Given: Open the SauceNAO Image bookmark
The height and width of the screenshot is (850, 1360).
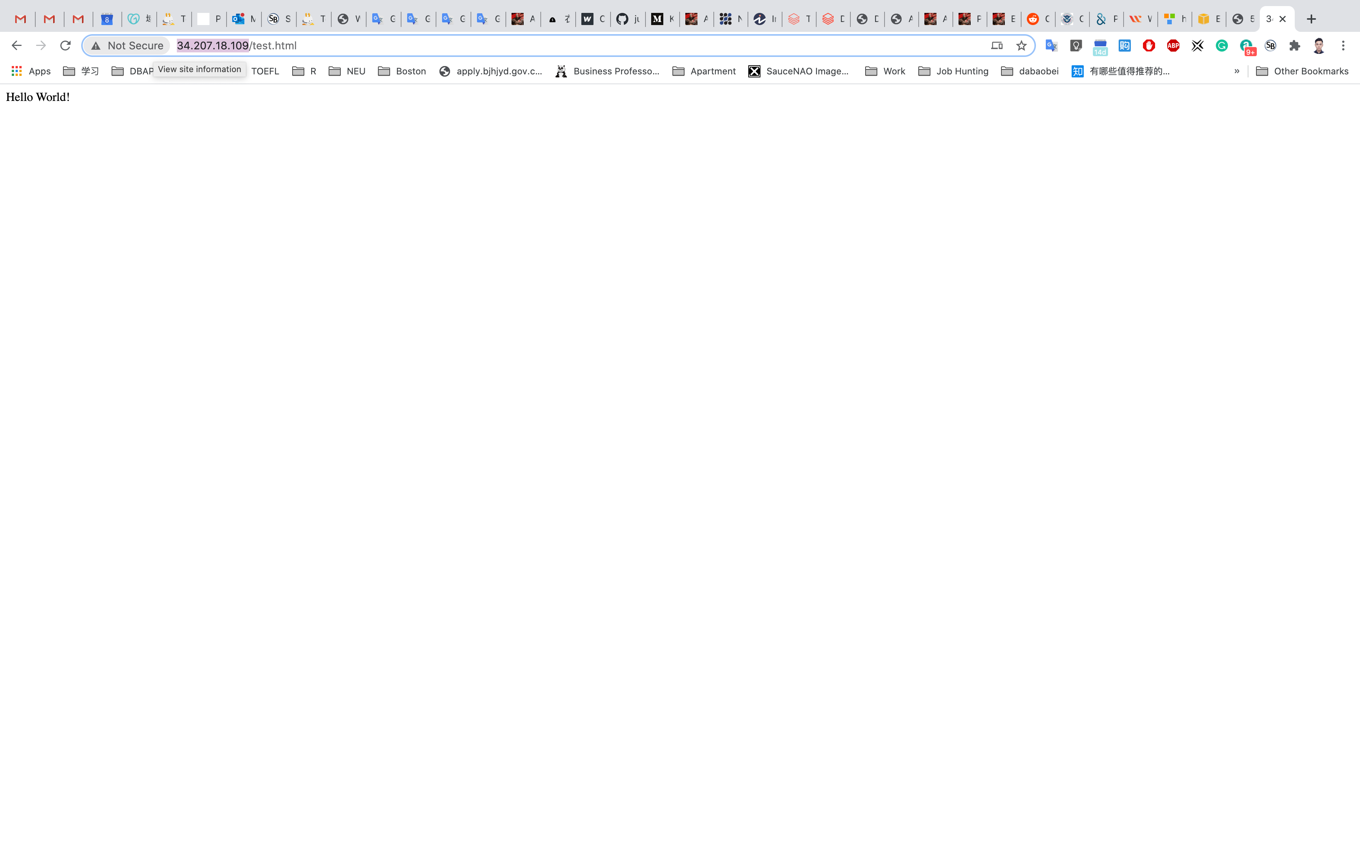Looking at the screenshot, I should (x=798, y=71).
